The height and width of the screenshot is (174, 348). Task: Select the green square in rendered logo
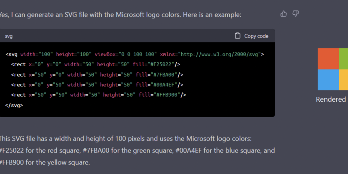343,59
